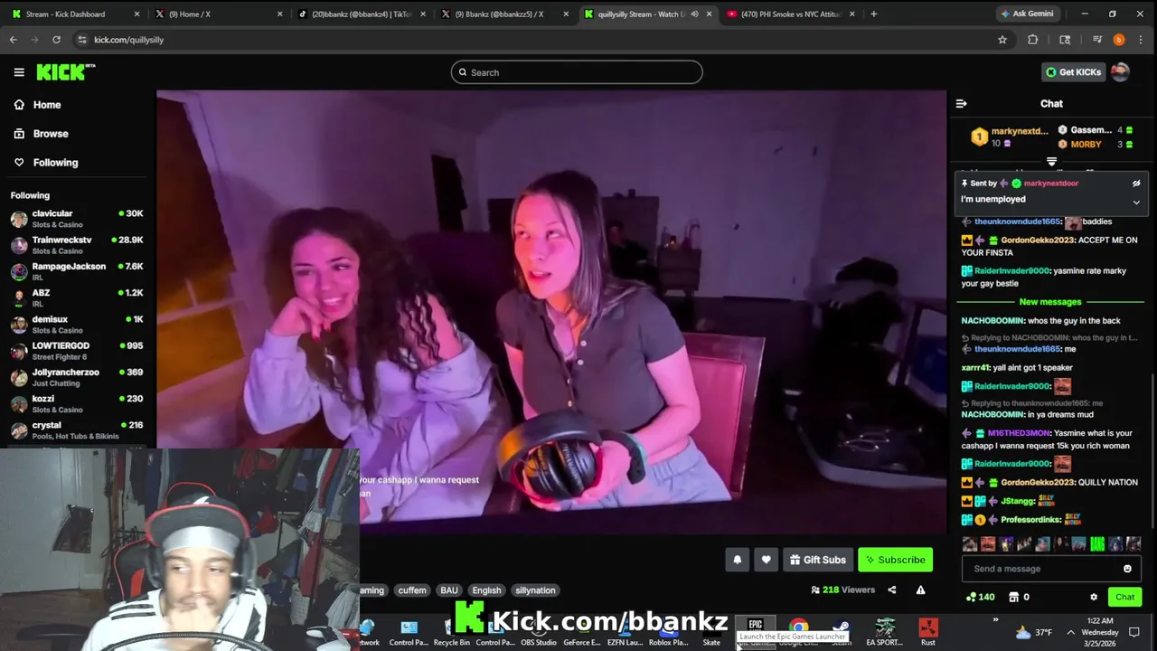Open markynextdoor's pinned sender name
This screenshot has width=1157, height=651.
point(1050,184)
